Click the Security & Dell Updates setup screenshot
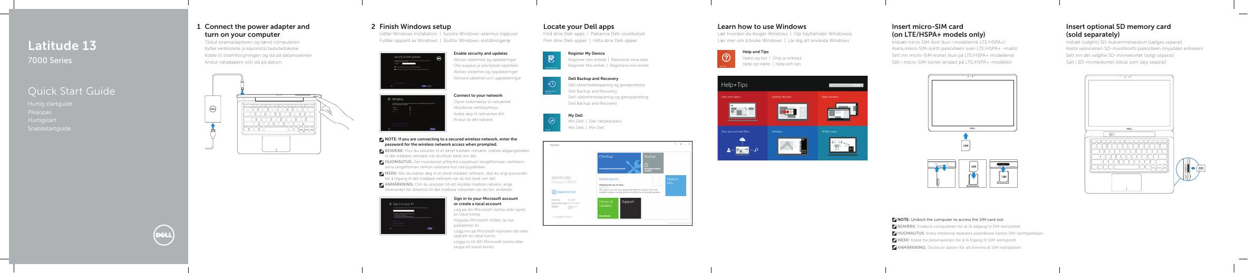Viewport: 1248px width, 273px height. 413,70
